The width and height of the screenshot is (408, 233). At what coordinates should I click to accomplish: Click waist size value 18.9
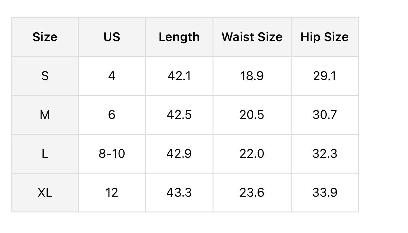coord(252,76)
